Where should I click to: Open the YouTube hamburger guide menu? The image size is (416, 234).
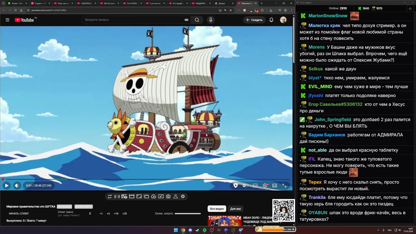[7, 20]
